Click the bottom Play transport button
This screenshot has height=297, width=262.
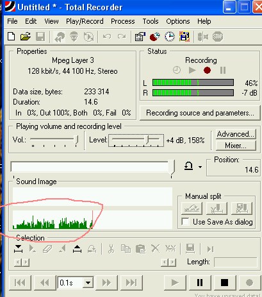(175, 283)
